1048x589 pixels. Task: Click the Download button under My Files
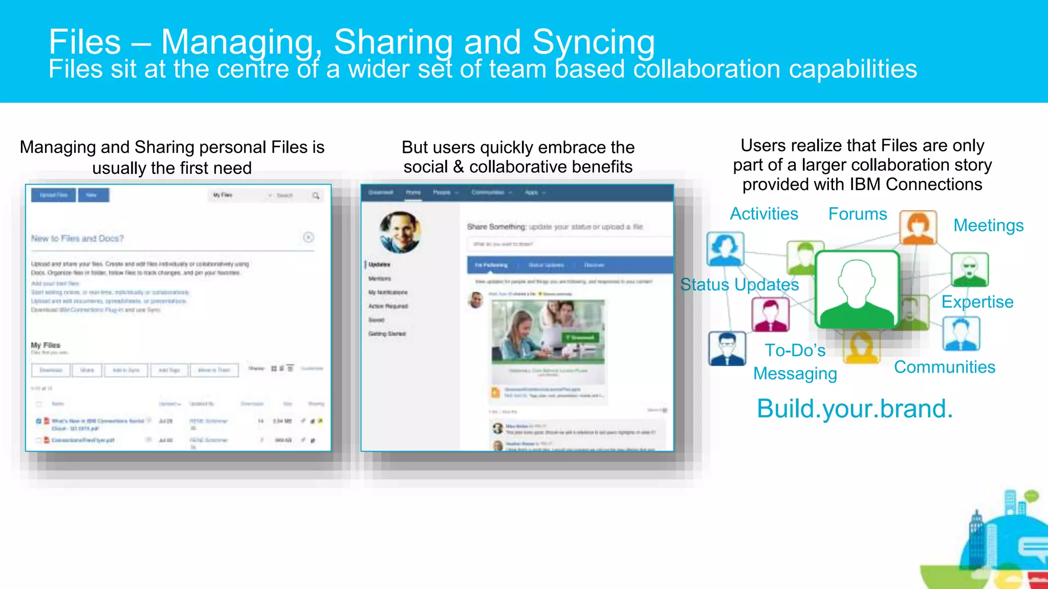click(x=51, y=370)
